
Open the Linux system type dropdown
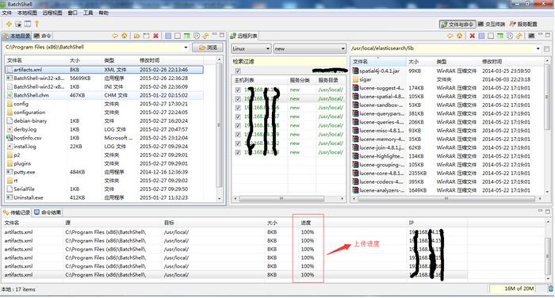(251, 49)
